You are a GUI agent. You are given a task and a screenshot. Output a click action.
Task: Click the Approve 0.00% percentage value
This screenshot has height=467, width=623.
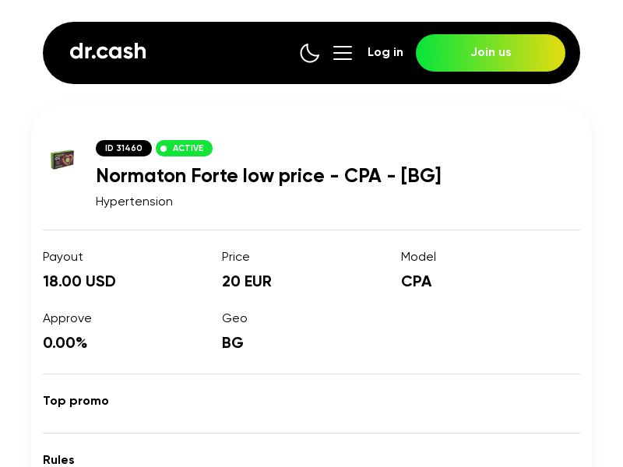click(x=65, y=342)
